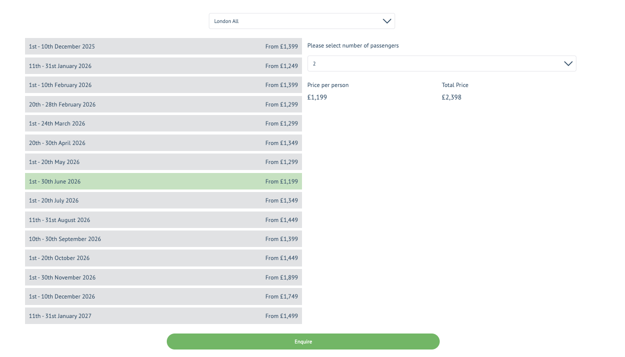
Task: Pick the 1st - 20th July 2026 dates
Action: pos(163,200)
